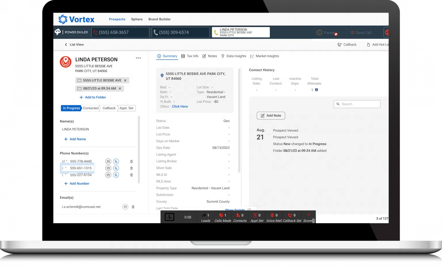Call 555-778-4440 with the blue phone icon

[116, 161]
